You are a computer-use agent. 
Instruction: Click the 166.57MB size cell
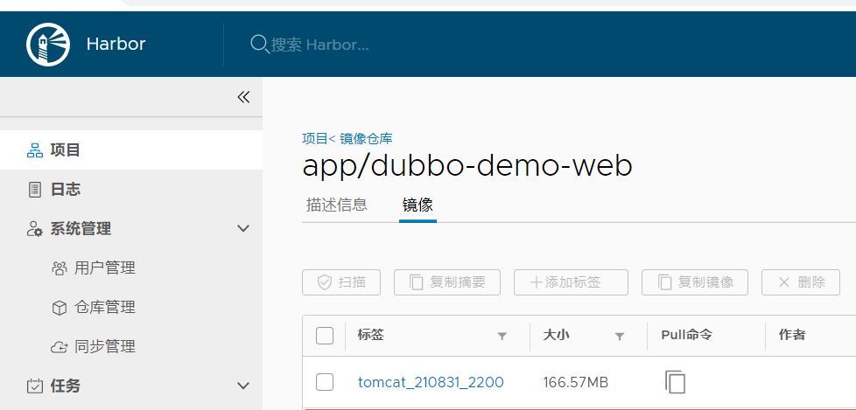tap(575, 382)
